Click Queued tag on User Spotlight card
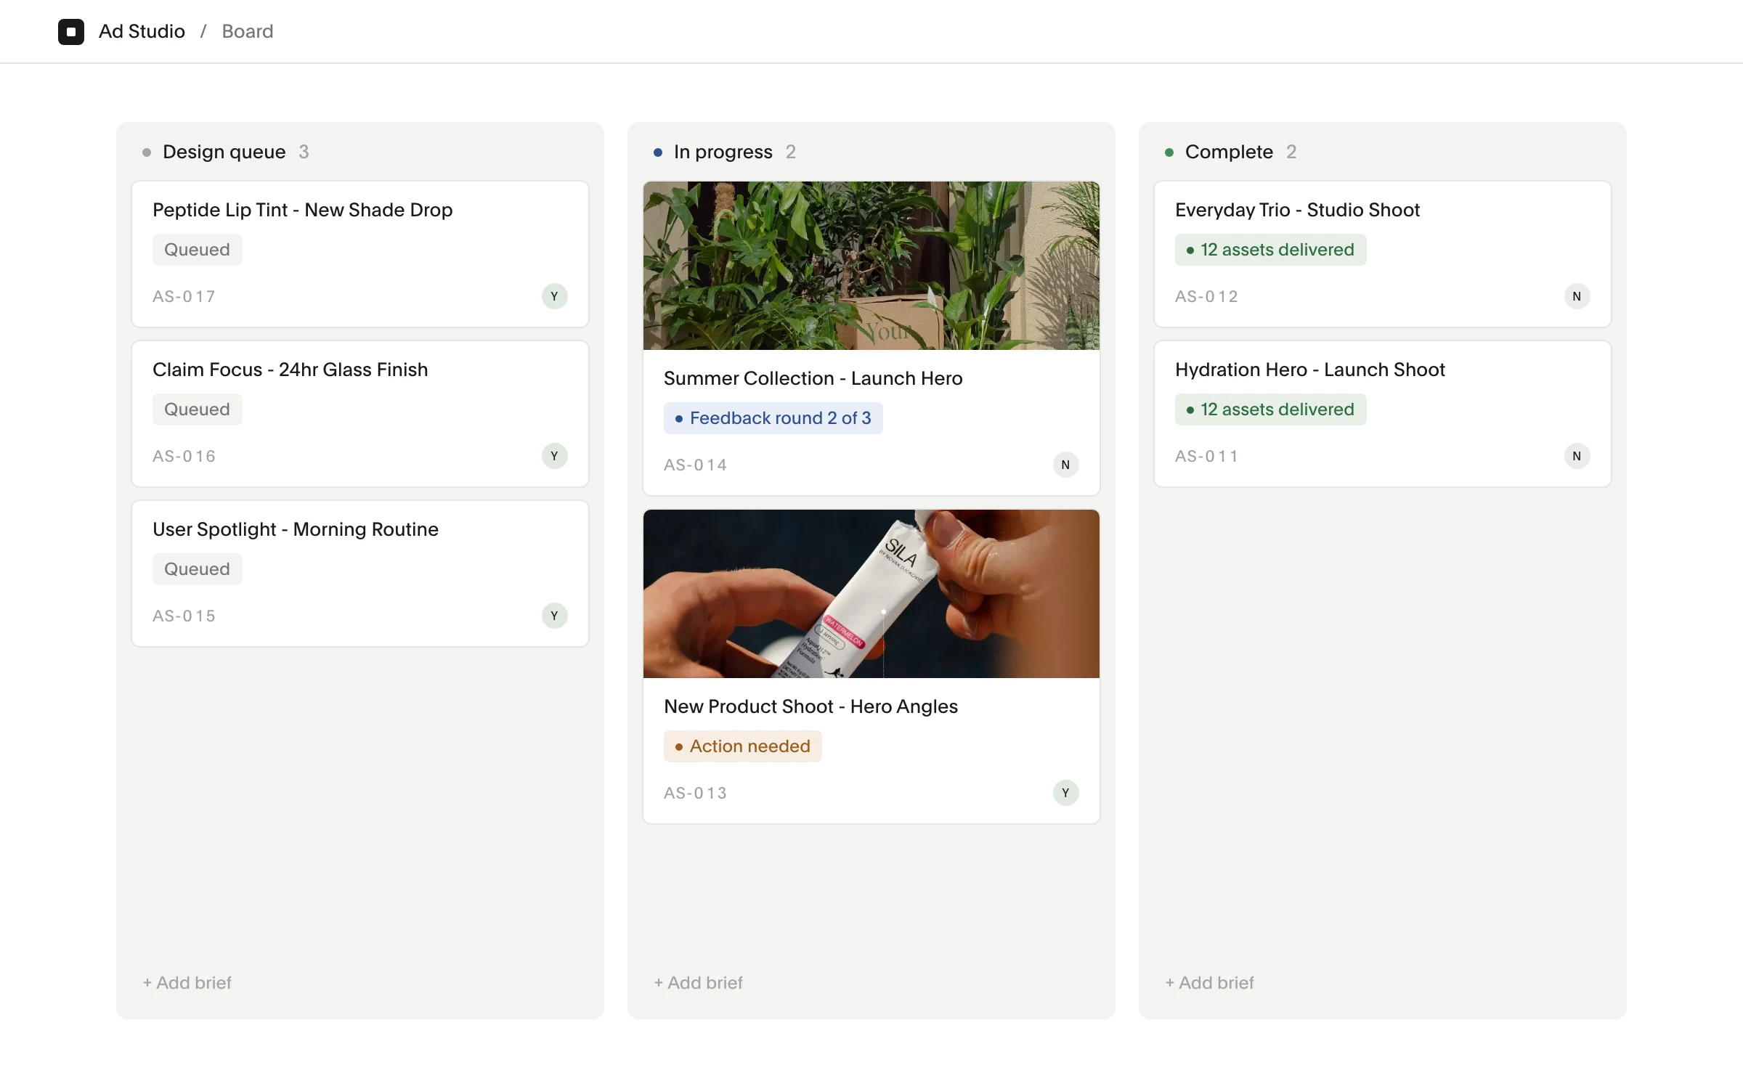This screenshot has height=1089, width=1743. point(198,569)
